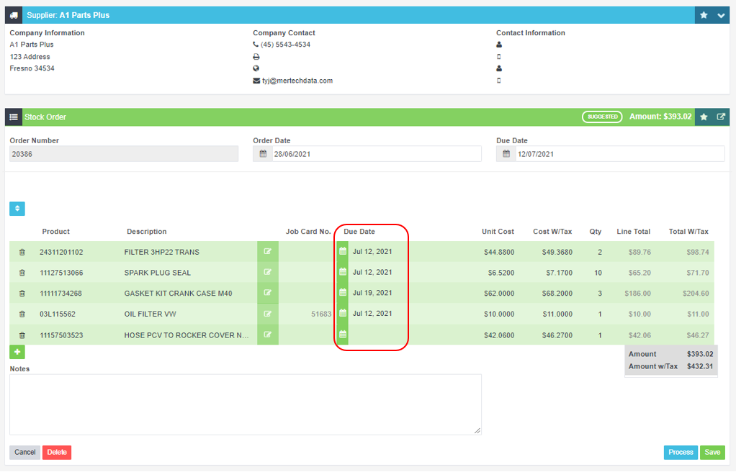Click line total $186.00
This screenshot has width=736, height=472.
pos(637,294)
